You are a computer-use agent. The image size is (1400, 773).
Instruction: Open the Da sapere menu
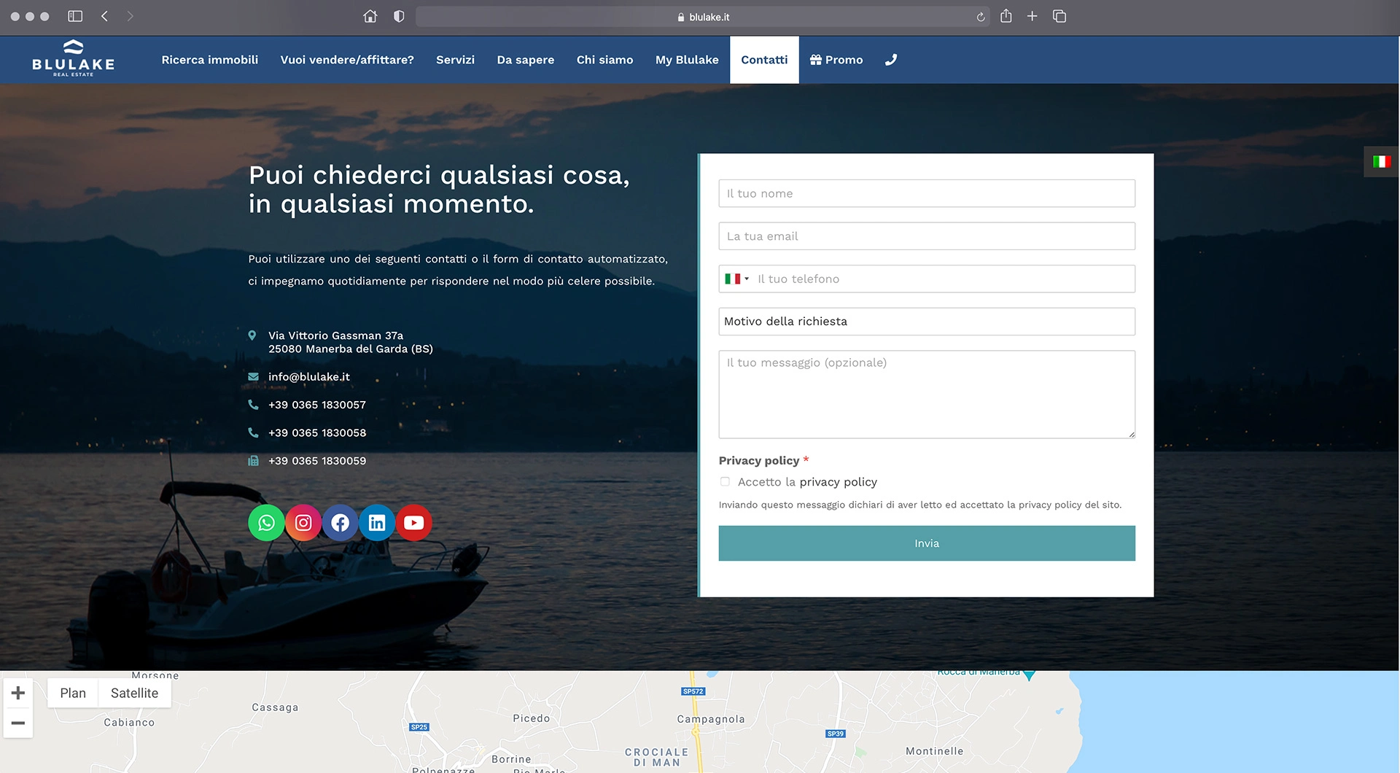click(x=526, y=60)
